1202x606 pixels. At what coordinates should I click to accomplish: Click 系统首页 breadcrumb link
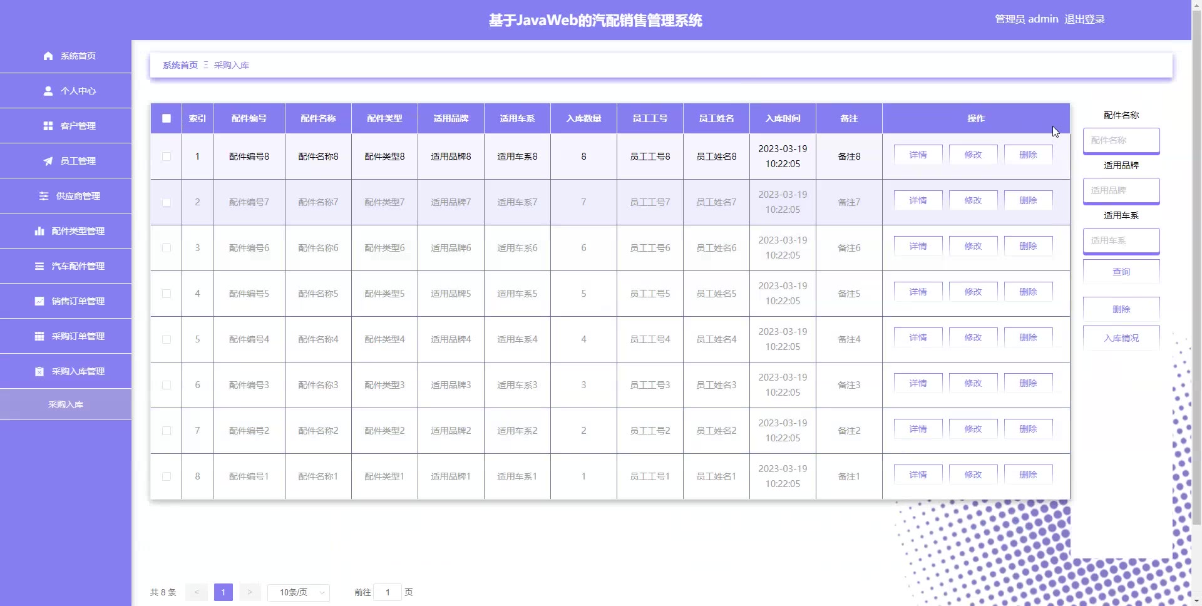180,65
